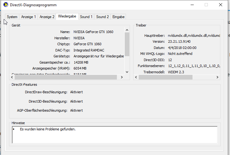Click the down arrow in the Gerät scrollbar
The height and width of the screenshot is (155, 230).
click(x=127, y=72)
